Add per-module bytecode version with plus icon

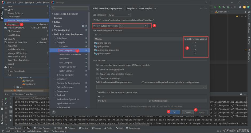click(96, 35)
